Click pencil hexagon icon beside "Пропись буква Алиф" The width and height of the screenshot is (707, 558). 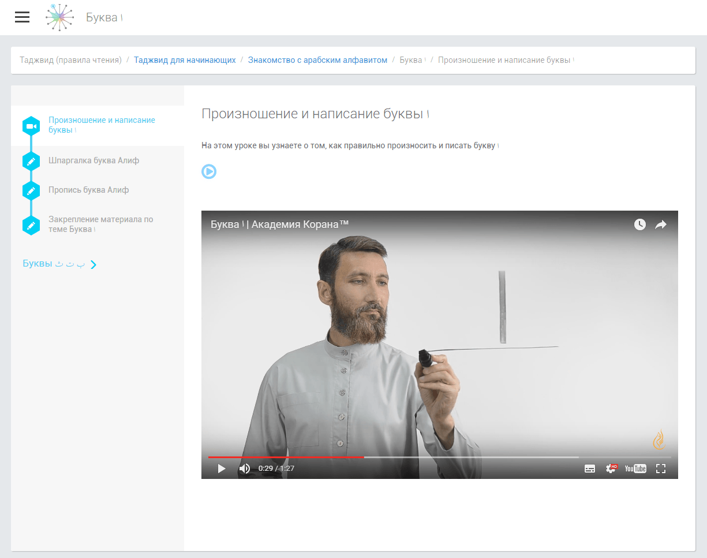tap(31, 190)
